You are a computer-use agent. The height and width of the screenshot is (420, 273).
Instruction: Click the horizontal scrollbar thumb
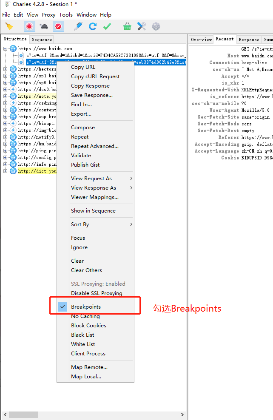[23, 414]
